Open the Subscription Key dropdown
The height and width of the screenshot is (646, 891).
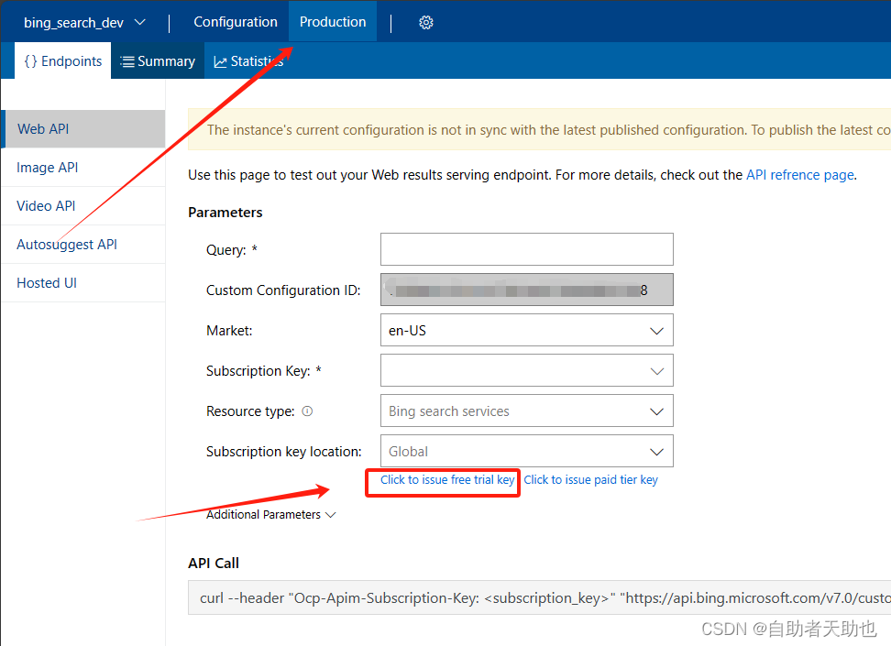pos(527,370)
